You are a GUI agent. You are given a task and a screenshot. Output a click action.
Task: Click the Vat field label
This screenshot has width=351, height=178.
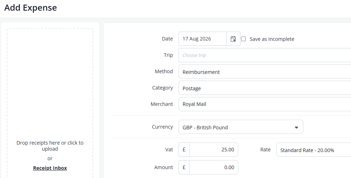click(x=169, y=150)
